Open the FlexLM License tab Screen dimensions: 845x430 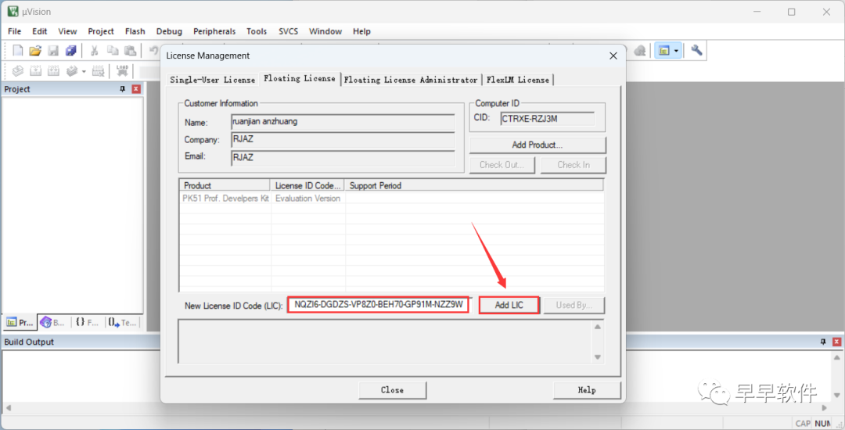coord(517,80)
